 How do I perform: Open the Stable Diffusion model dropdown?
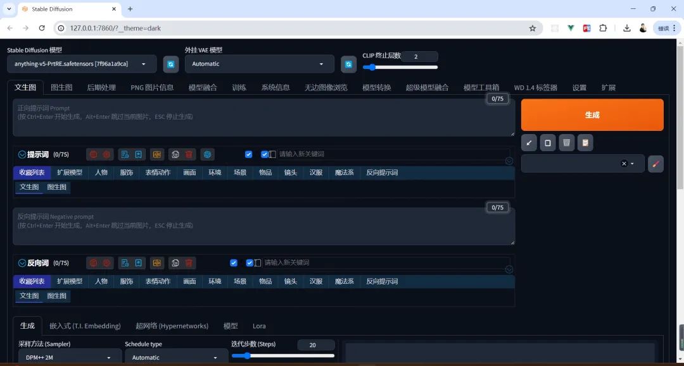pyautogui.click(x=82, y=64)
